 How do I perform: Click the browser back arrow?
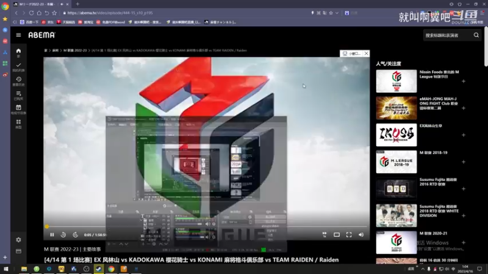point(16,13)
